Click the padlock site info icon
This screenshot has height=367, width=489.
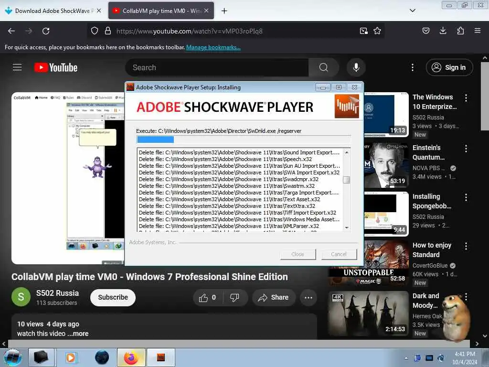[108, 31]
